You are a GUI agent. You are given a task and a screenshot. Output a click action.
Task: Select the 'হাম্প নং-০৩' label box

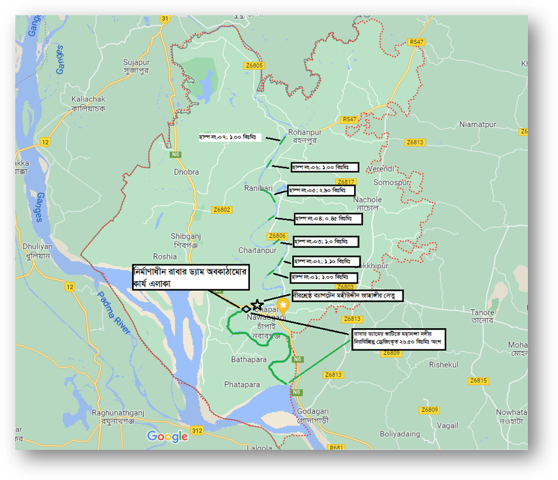[326, 242]
